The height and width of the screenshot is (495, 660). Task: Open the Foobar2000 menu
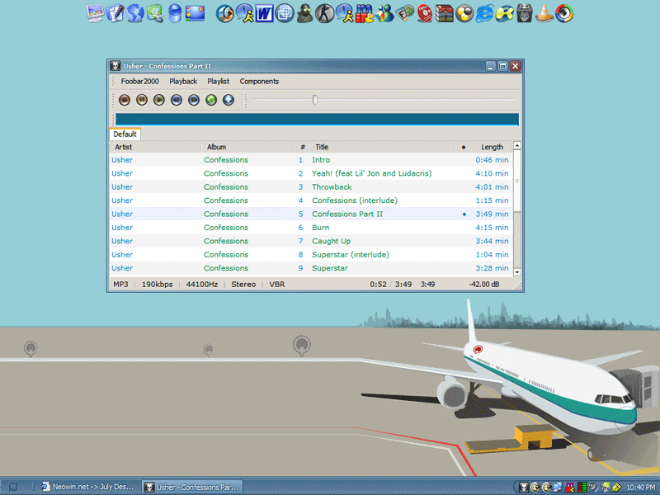pyautogui.click(x=139, y=81)
